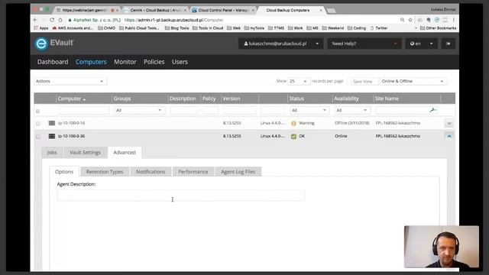Open the Monitor menu
This screenshot has height=275, width=489.
(x=125, y=62)
